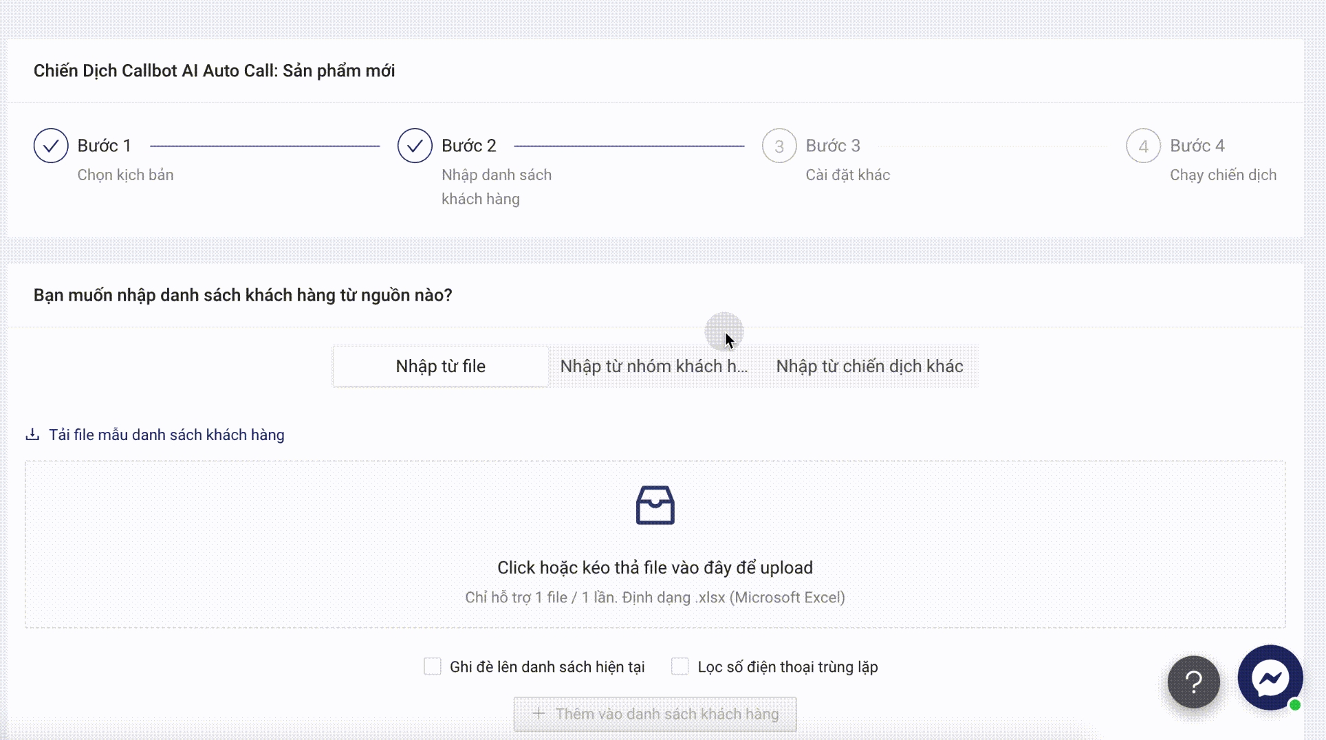Select the Nhập từ file tab
The width and height of the screenshot is (1326, 740).
440,367
